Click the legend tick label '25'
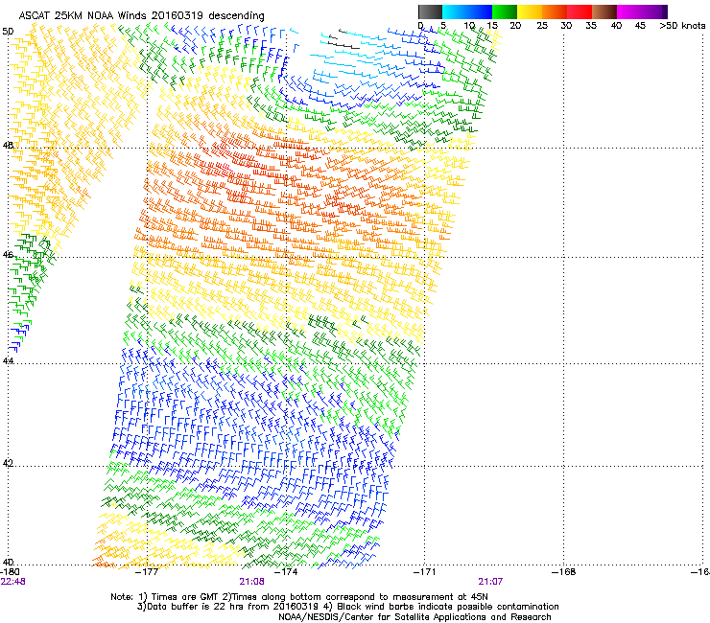The height and width of the screenshot is (623, 710). tap(542, 26)
